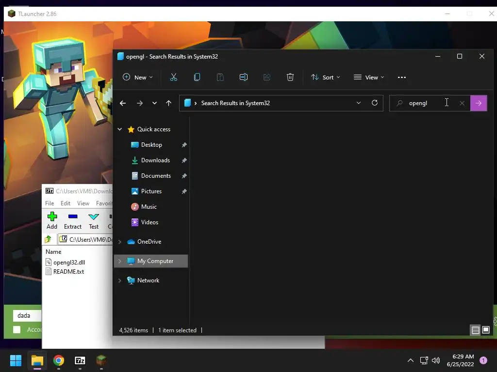The width and height of the screenshot is (497, 372).
Task: Select Documents in Quick access
Action: (x=156, y=175)
